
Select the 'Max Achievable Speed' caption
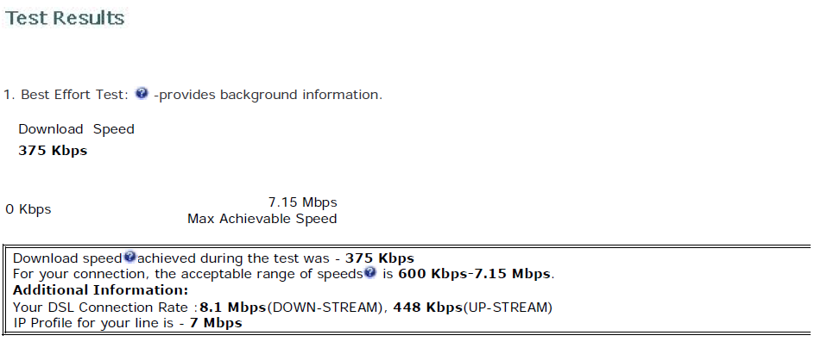(x=262, y=219)
